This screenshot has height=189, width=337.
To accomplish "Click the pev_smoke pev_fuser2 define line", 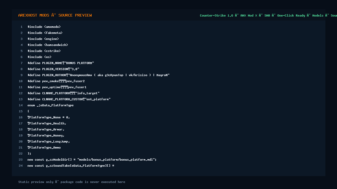I will click(x=56, y=81).
